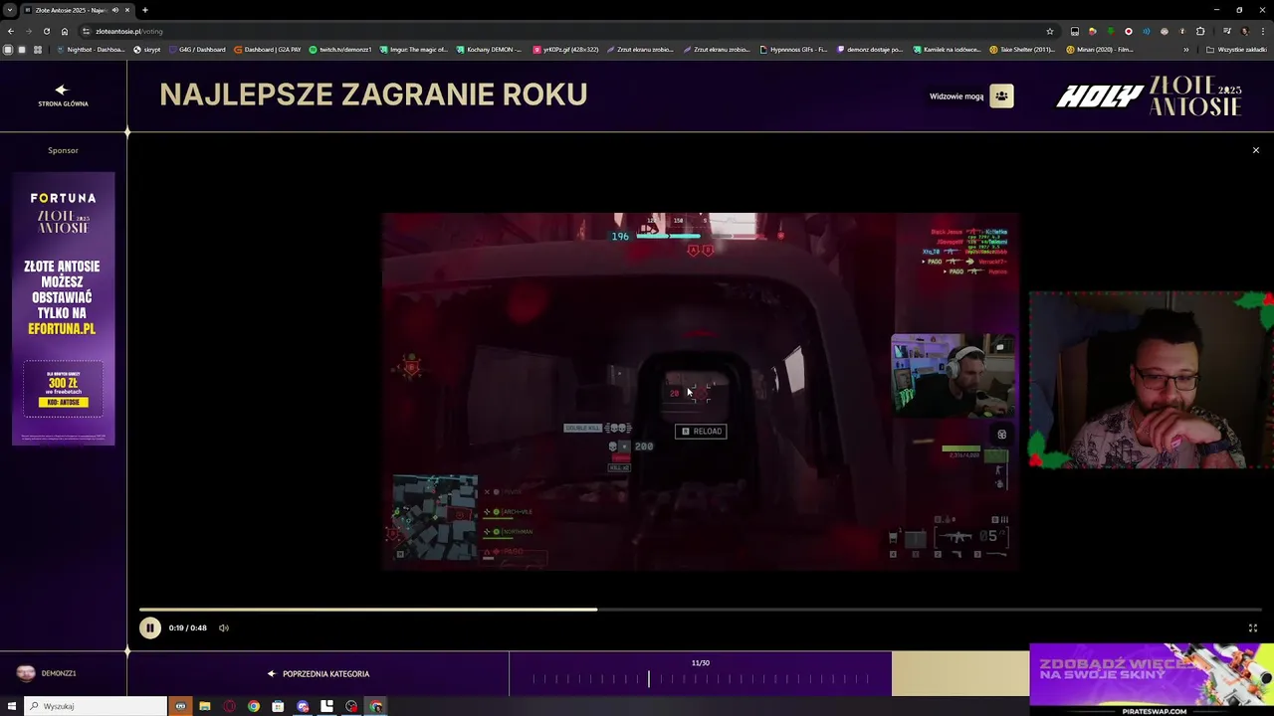Click the red record extension icon

coord(1129,31)
